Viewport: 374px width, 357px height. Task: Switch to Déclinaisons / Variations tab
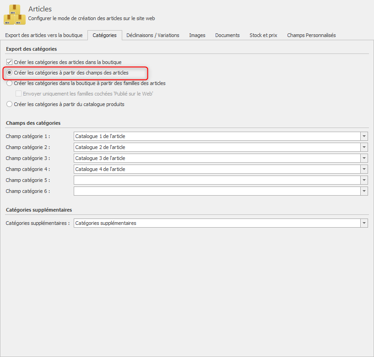[x=152, y=35]
